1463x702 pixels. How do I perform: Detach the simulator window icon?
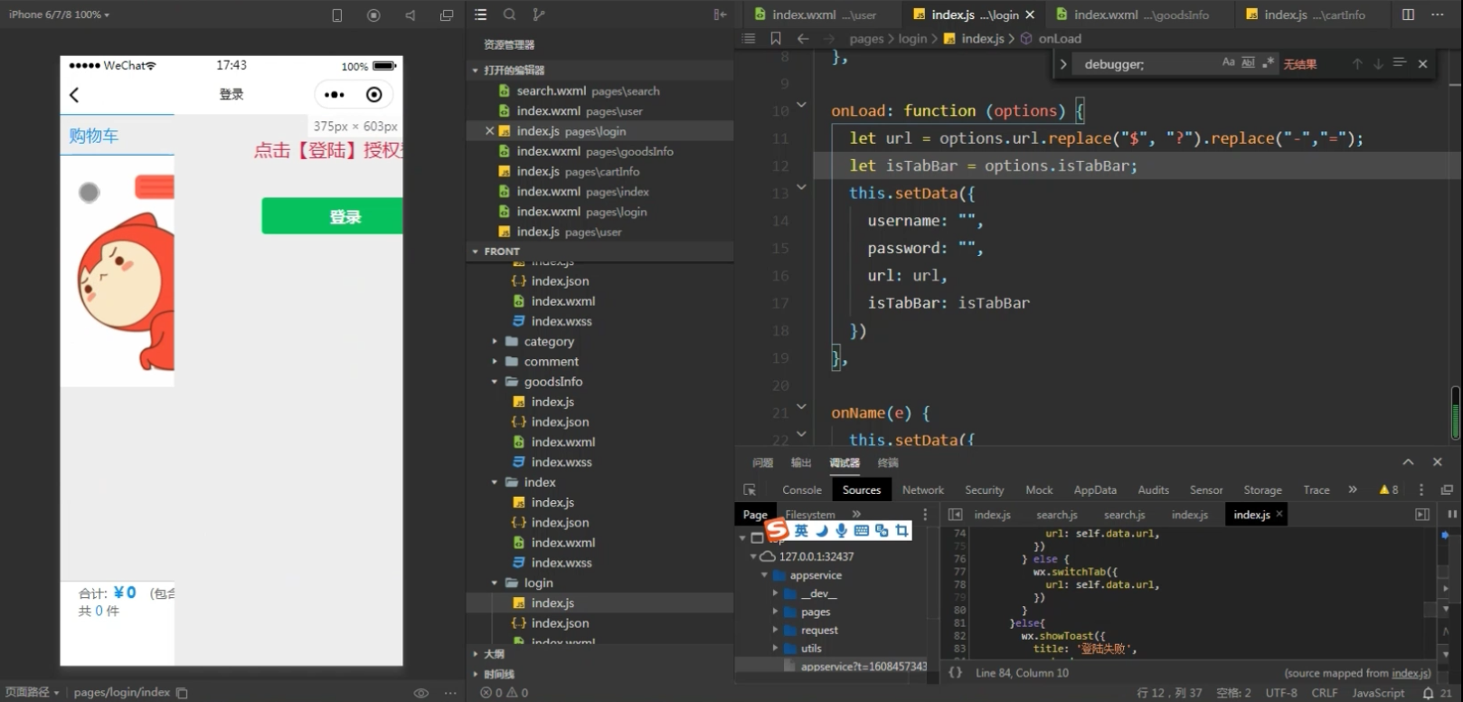pos(447,15)
